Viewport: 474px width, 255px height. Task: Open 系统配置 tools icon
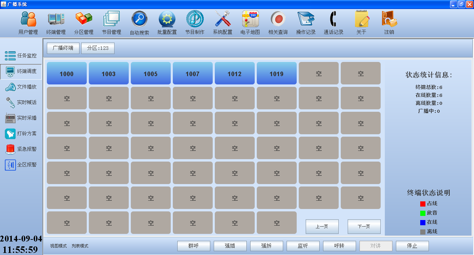point(222,19)
